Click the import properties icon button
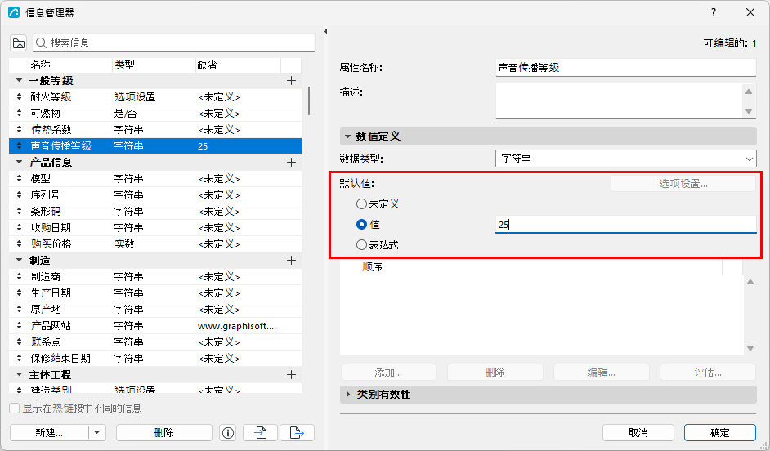This screenshot has width=770, height=451. pyautogui.click(x=260, y=433)
